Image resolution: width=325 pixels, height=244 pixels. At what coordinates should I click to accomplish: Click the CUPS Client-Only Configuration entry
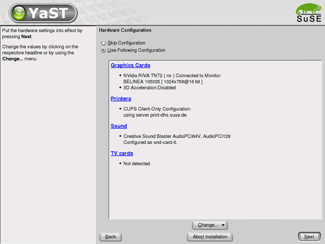click(x=157, y=112)
